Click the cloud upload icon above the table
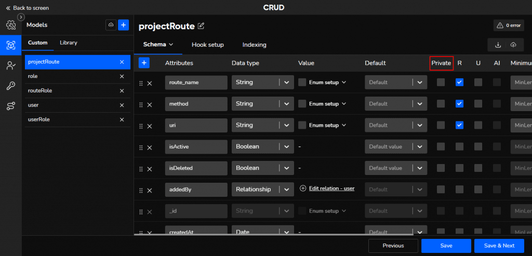The image size is (532, 256). click(x=513, y=45)
